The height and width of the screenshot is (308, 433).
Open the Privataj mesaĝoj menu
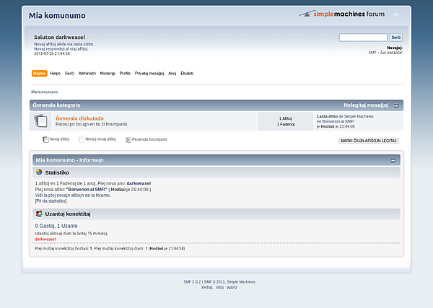pos(149,74)
